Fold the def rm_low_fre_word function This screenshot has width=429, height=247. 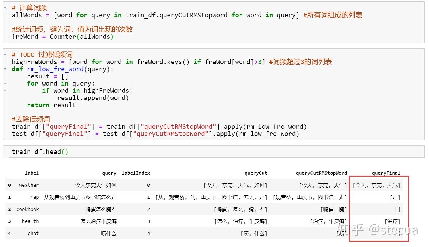[x=5, y=69]
